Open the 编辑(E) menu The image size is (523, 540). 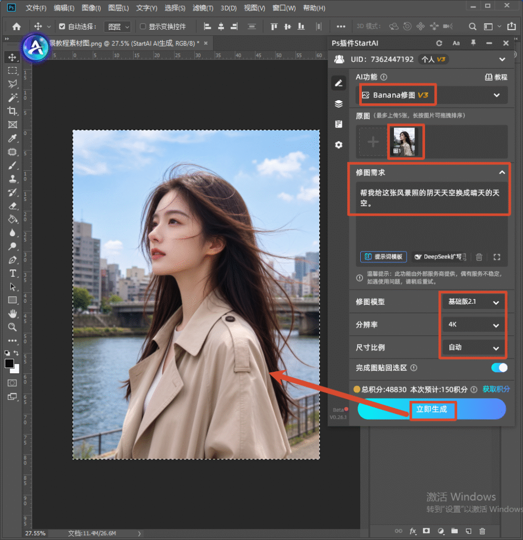point(64,8)
